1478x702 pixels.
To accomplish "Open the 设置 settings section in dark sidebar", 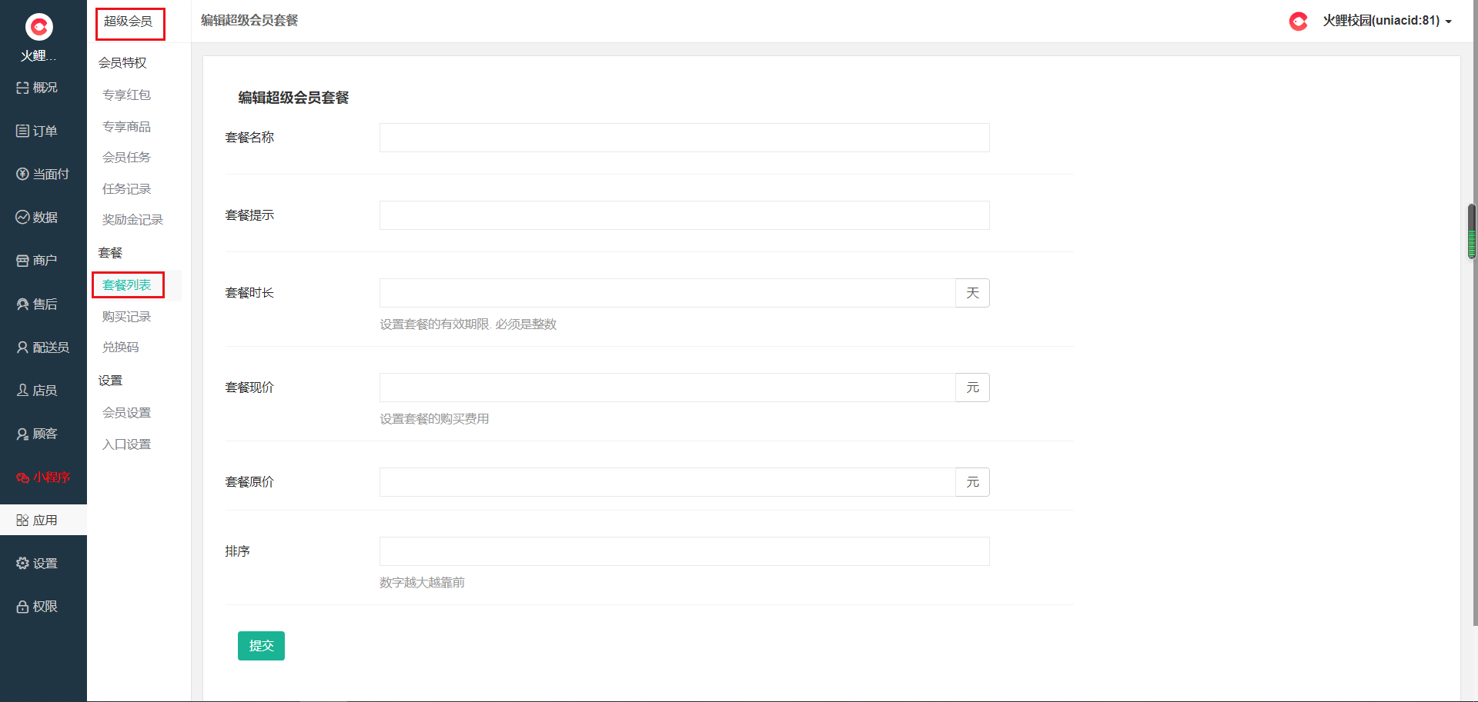I will [37, 563].
